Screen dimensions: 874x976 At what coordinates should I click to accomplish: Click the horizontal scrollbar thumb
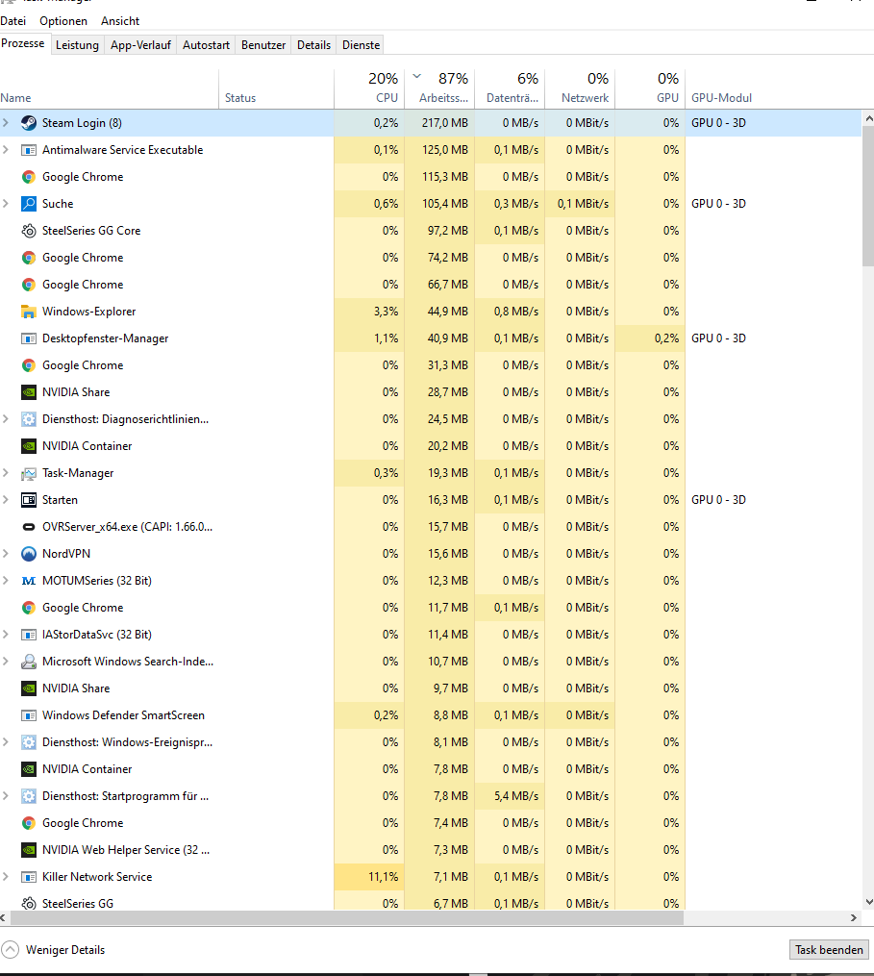[x=347, y=917]
